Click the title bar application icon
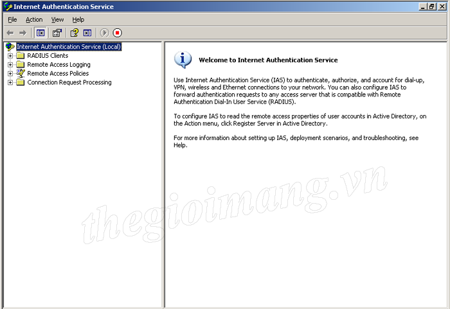 8,6
